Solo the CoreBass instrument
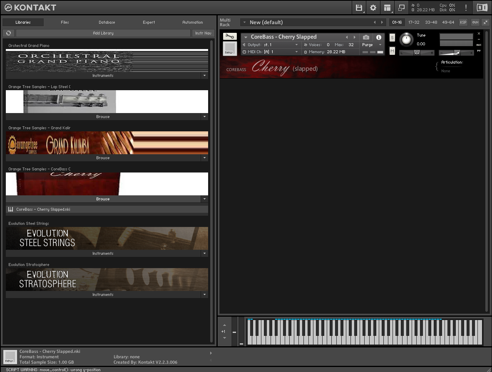 pos(392,37)
